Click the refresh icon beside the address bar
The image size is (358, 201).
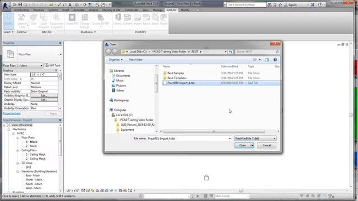(230, 52)
